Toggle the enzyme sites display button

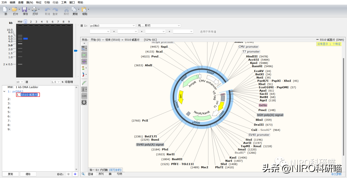[84, 48]
